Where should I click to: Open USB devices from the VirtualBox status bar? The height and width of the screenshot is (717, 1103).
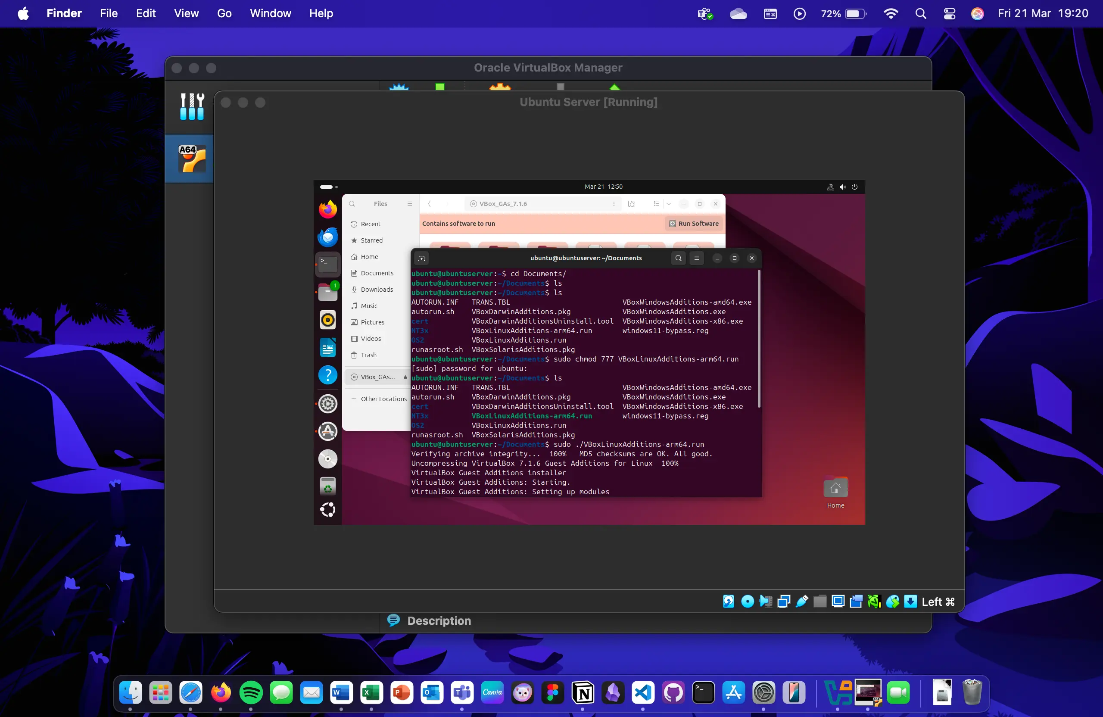point(801,601)
